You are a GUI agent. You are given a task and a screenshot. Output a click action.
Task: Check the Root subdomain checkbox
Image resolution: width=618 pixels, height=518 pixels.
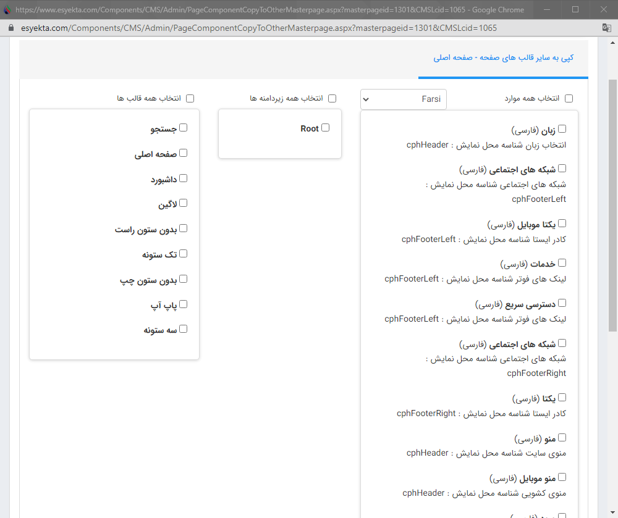(326, 128)
